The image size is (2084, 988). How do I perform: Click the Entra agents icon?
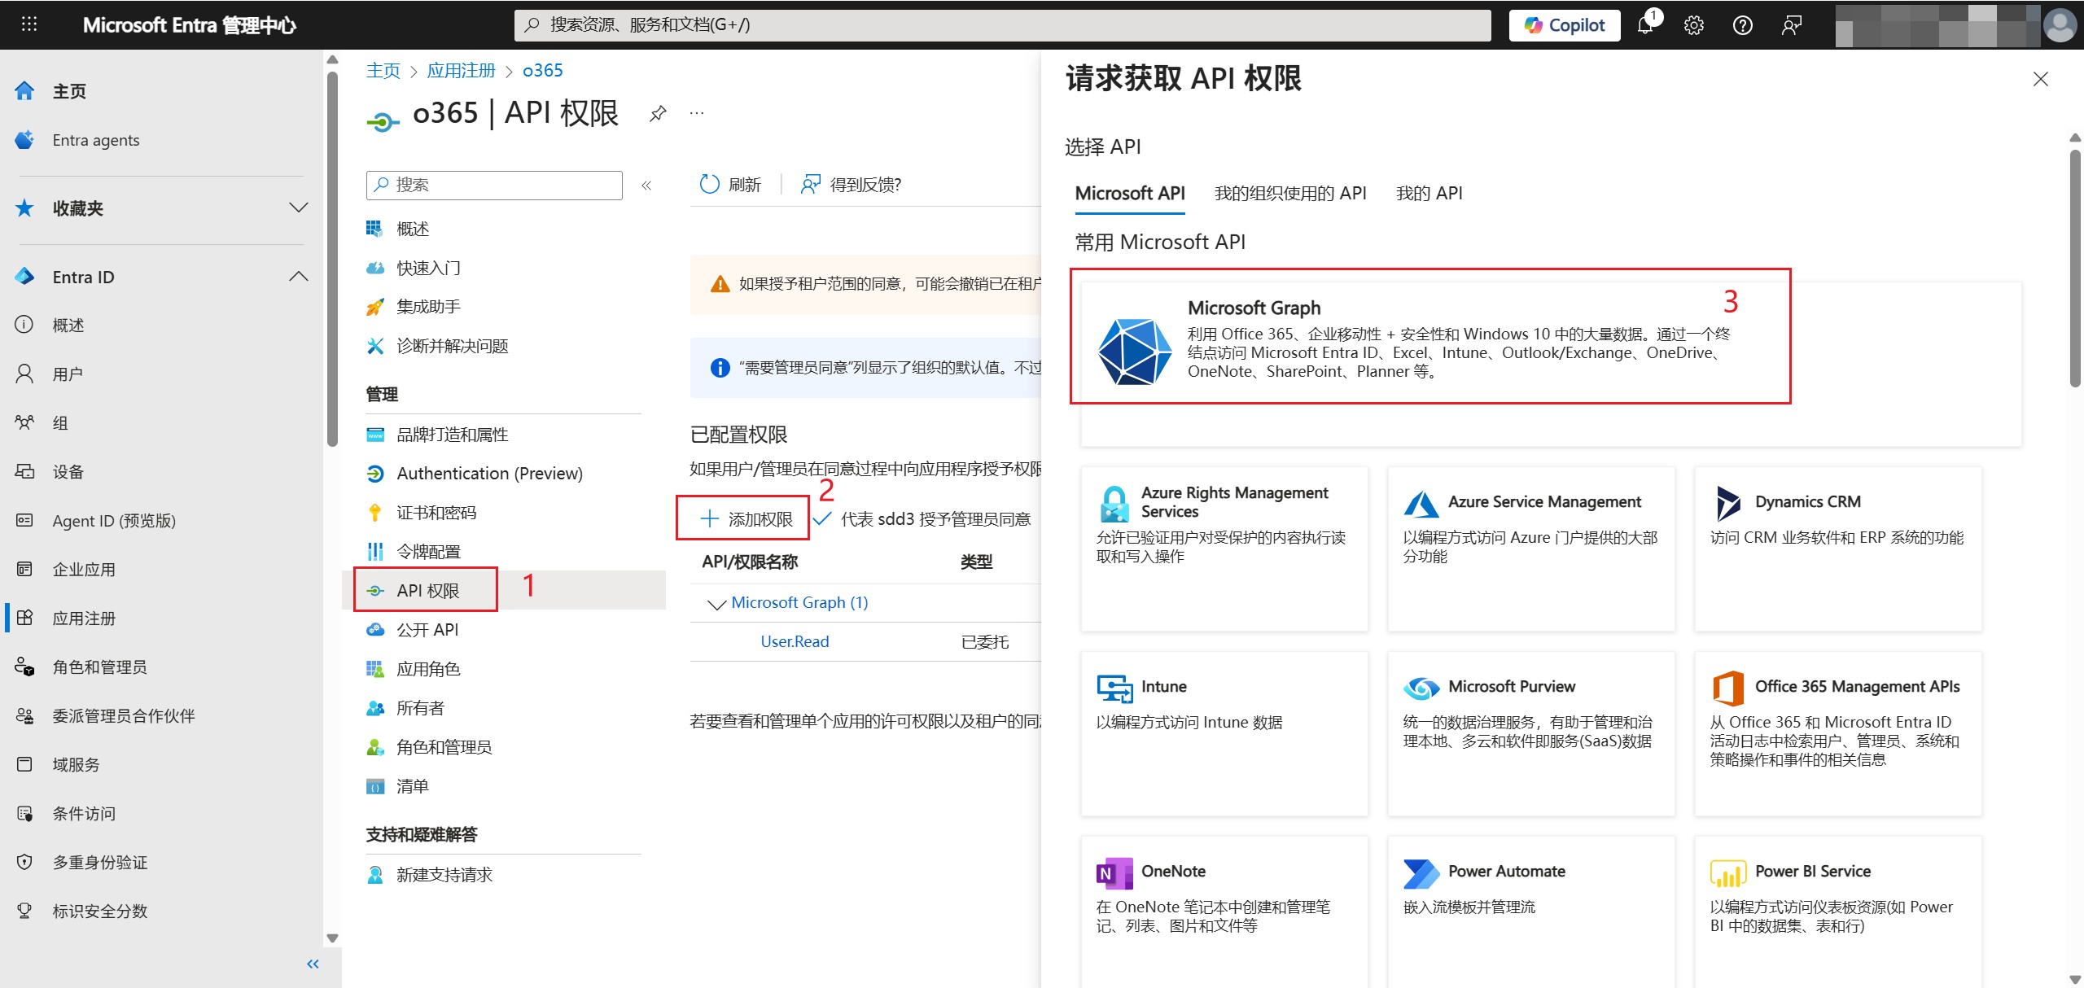[25, 140]
